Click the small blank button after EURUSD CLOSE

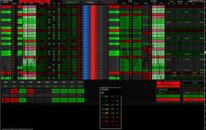click(106, 44)
